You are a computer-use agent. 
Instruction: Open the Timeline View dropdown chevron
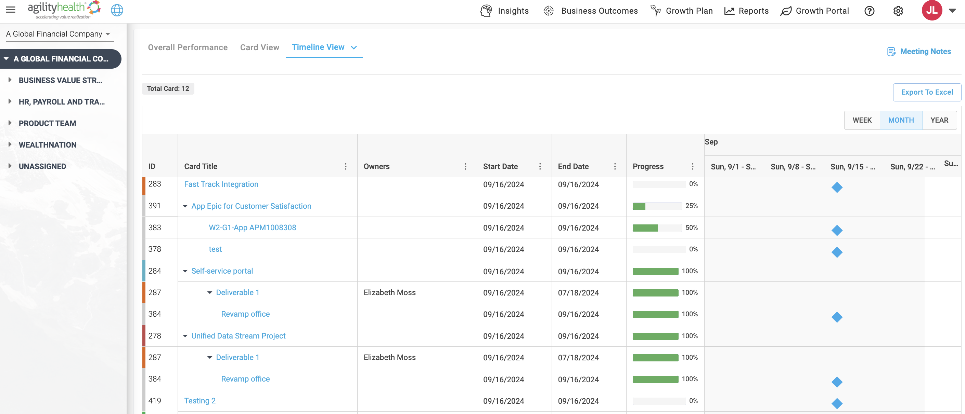[353, 47]
